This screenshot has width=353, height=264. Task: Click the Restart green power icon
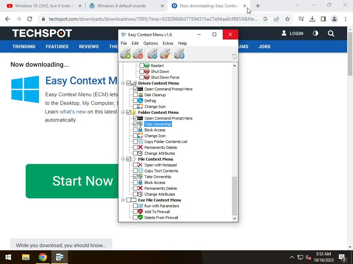147,66
